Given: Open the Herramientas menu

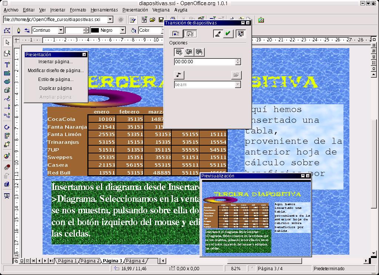Looking at the screenshot, I should (x=104, y=10).
